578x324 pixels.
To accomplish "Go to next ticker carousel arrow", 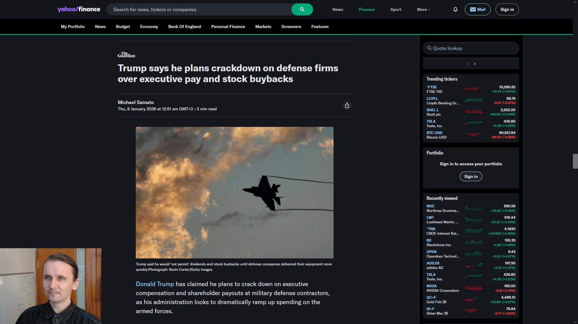I will coord(475,64).
